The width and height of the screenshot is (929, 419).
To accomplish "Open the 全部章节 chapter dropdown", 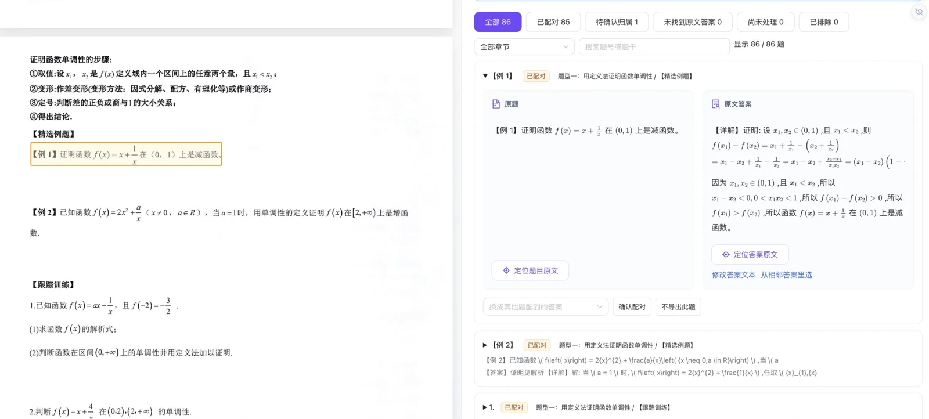I will (524, 46).
